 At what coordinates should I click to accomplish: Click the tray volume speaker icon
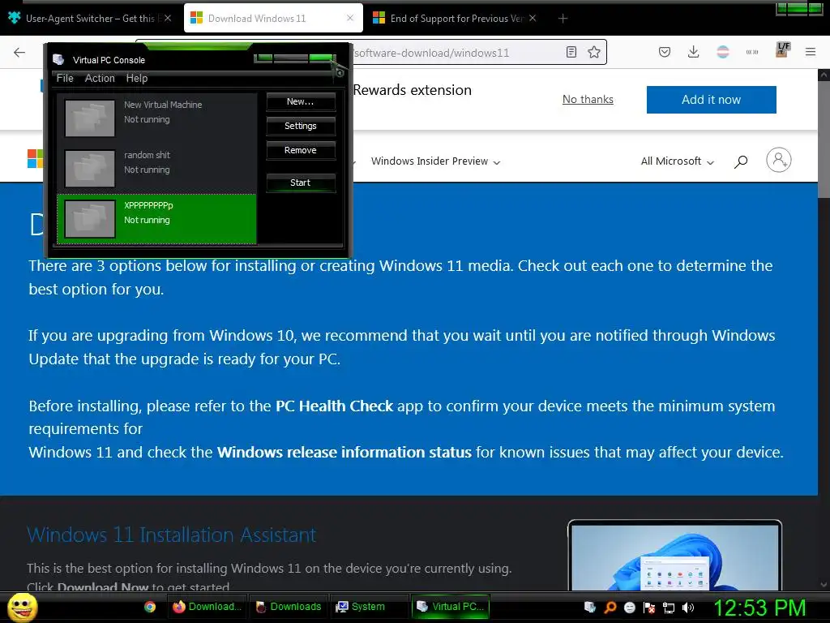687,608
